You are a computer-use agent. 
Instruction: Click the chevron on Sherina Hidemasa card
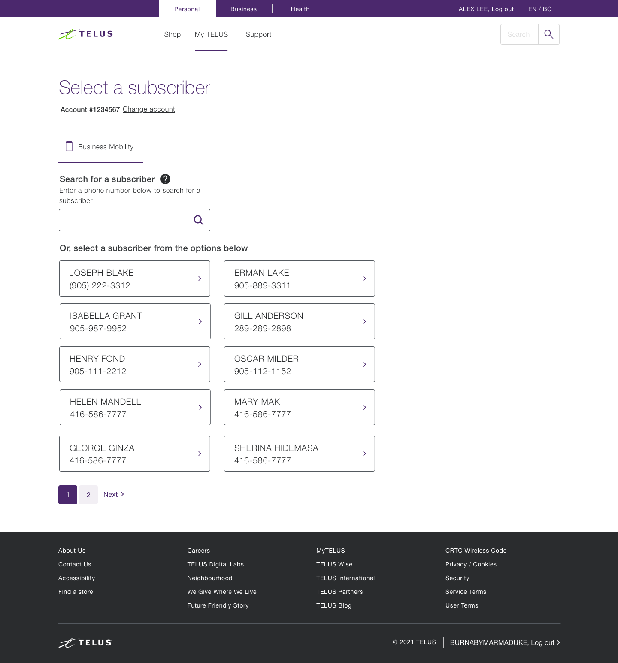364,454
